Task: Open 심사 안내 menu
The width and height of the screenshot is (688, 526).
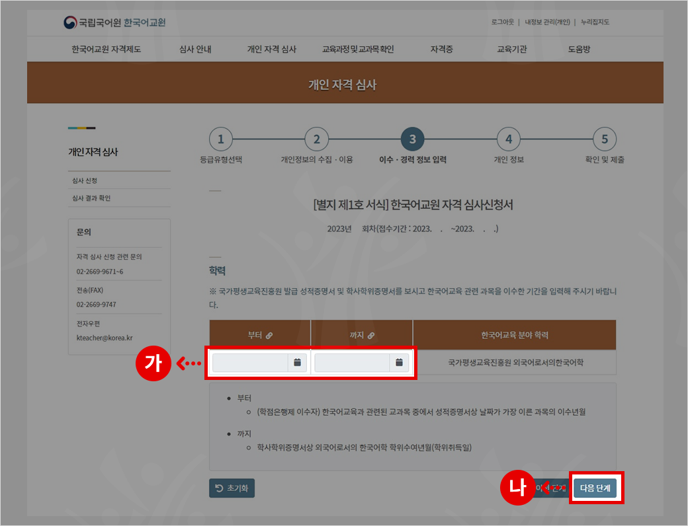Action: click(195, 50)
